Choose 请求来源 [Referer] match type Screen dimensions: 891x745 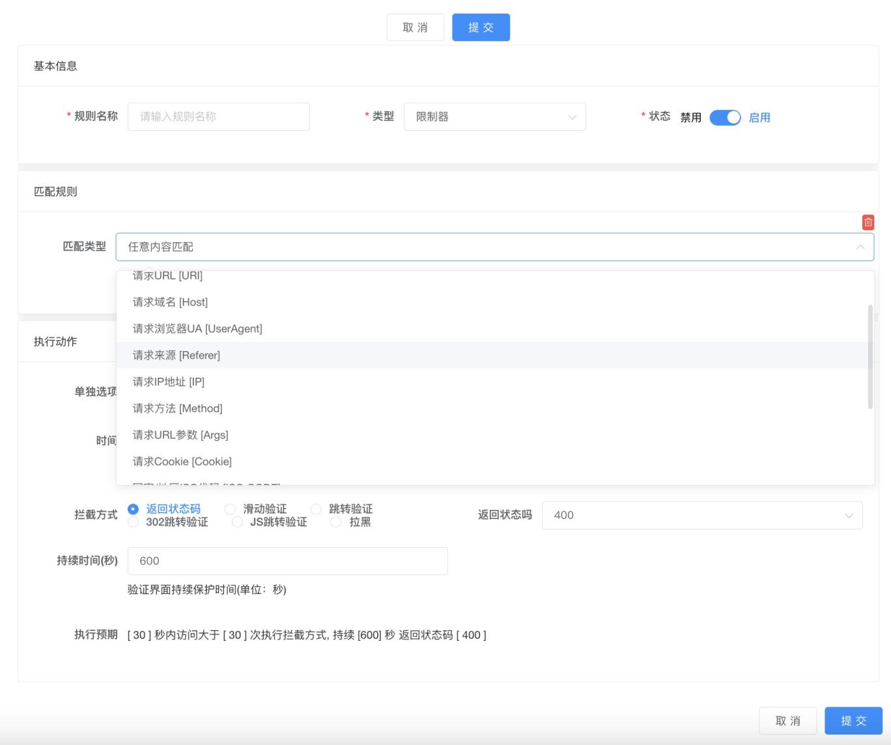(177, 356)
